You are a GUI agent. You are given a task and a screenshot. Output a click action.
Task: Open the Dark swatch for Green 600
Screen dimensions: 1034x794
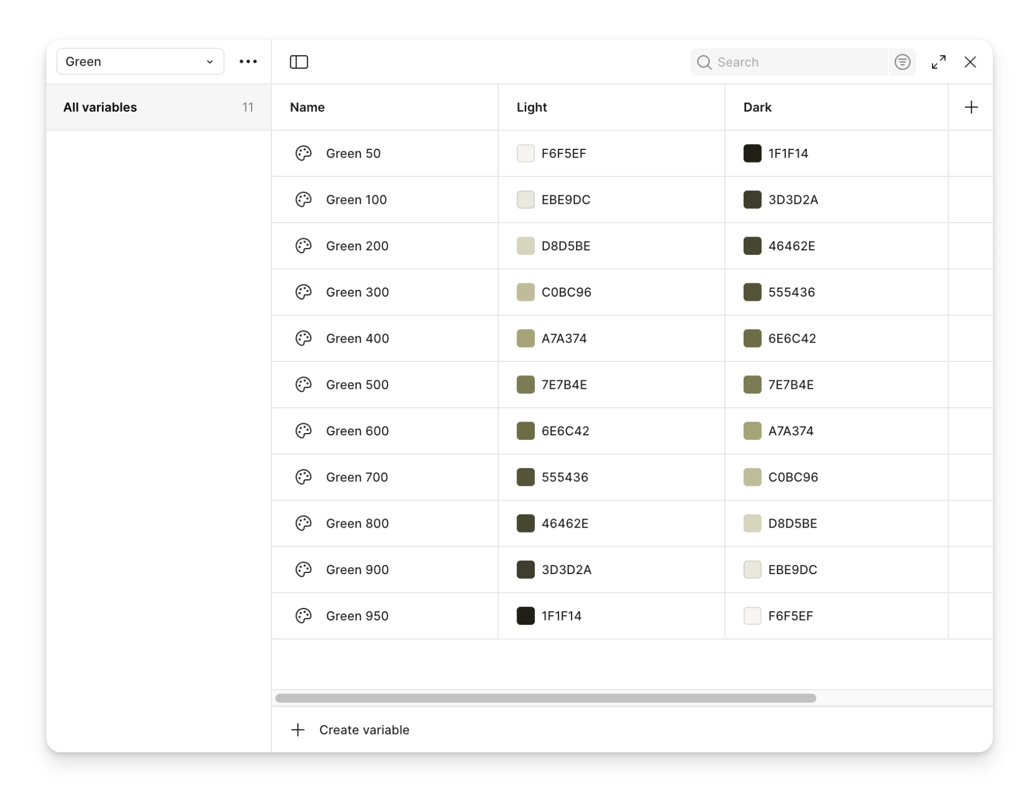[752, 430]
